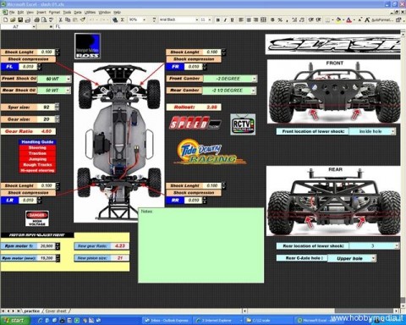The image size is (406, 325).
Task: Click the Borders icon
Action: coord(327,19)
